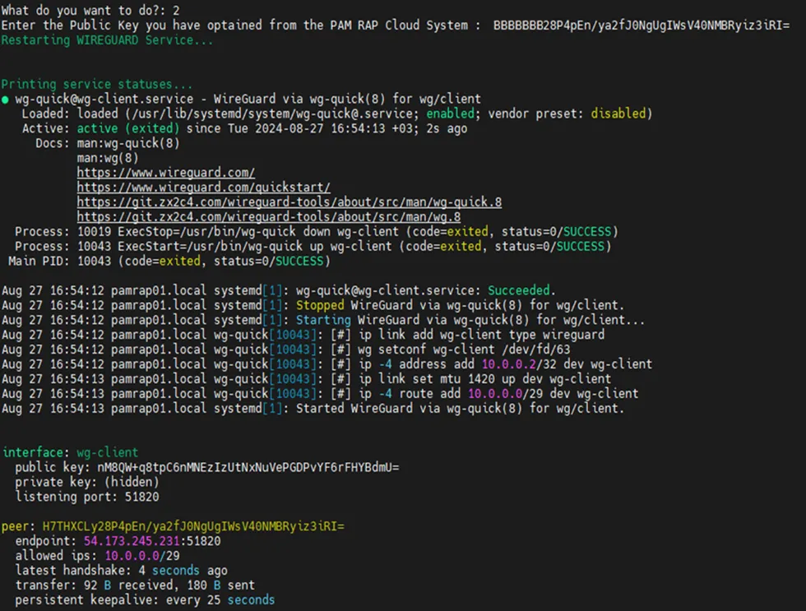The image size is (806, 611).
Task: Click 'ip link set mtu 1420' log line
Action: point(306,379)
